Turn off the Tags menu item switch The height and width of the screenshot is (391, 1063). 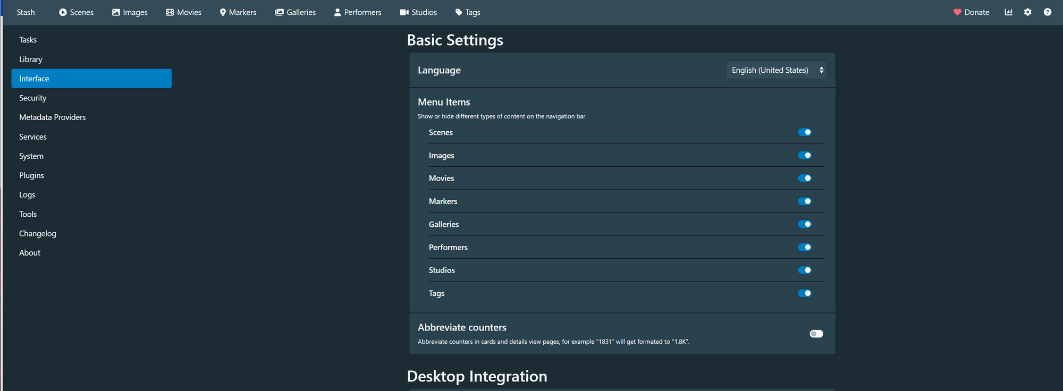[805, 293]
